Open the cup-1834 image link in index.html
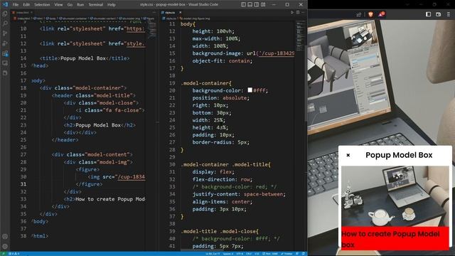The height and width of the screenshot is (256, 455). pyautogui.click(x=131, y=177)
